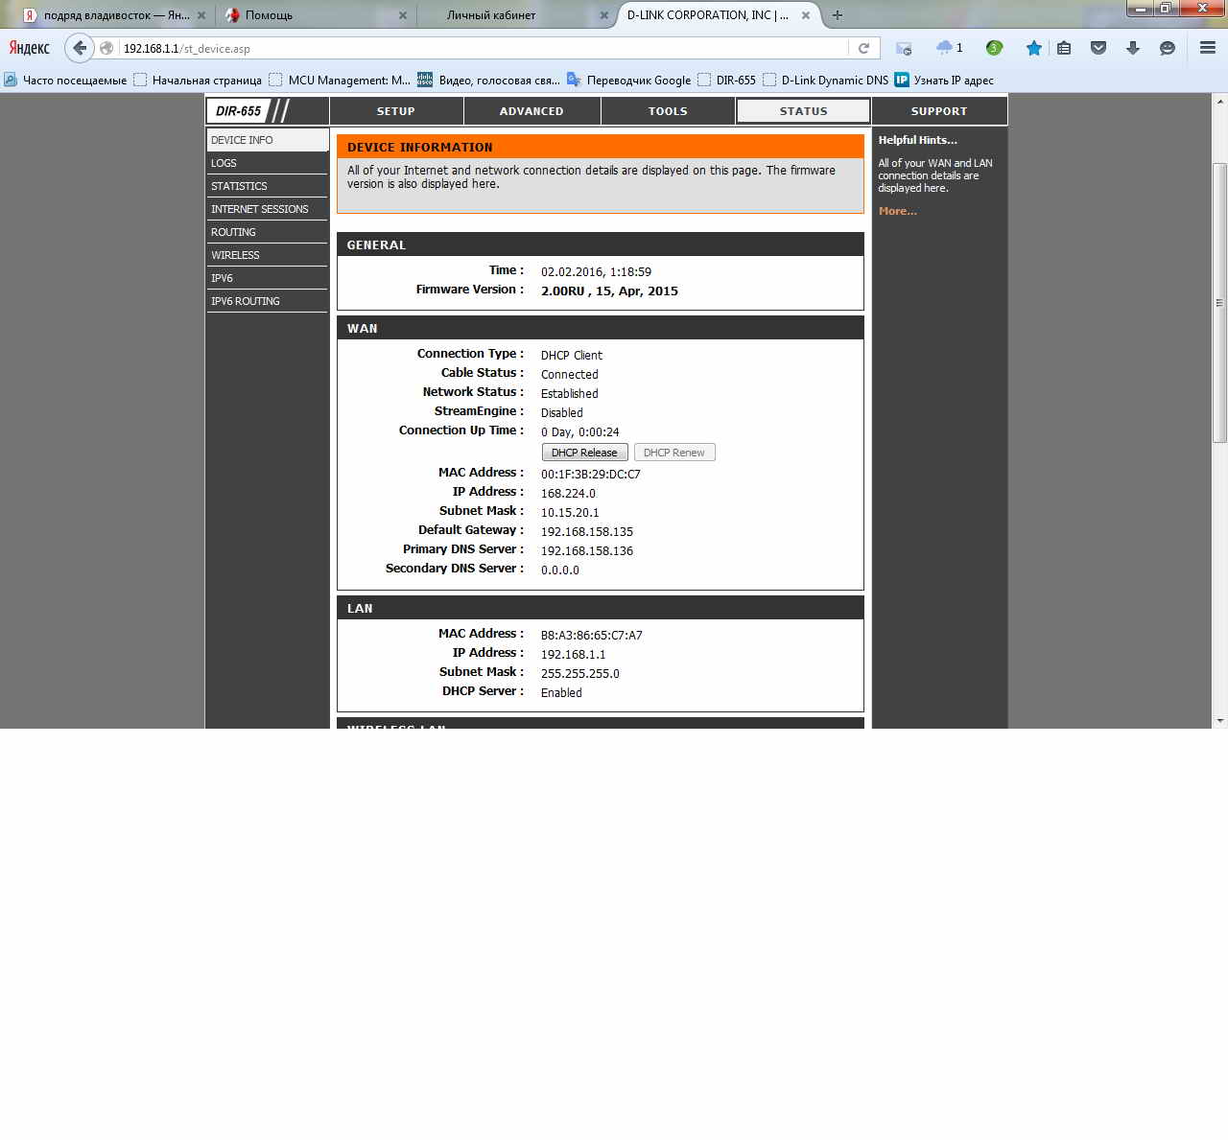Open 'Часто посещаемые' bookmark

click(66, 81)
